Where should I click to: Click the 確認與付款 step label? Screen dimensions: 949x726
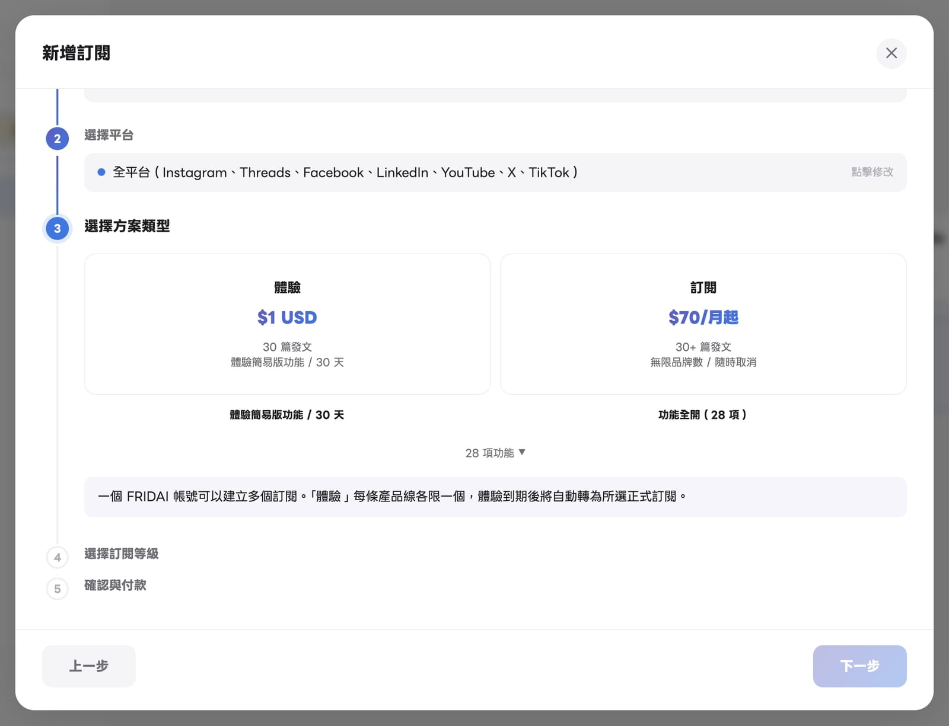pyautogui.click(x=115, y=585)
